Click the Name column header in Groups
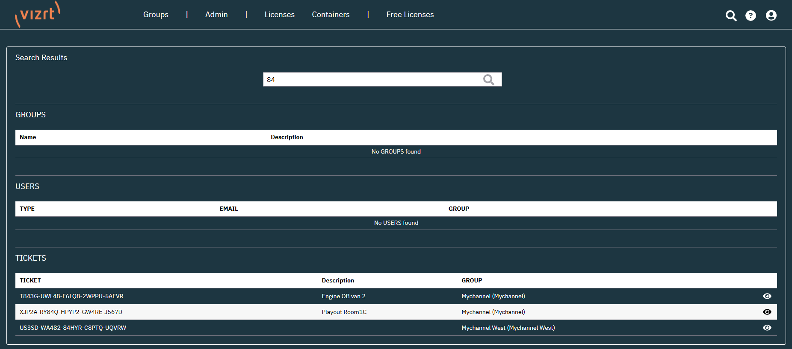The image size is (792, 349). (x=28, y=137)
